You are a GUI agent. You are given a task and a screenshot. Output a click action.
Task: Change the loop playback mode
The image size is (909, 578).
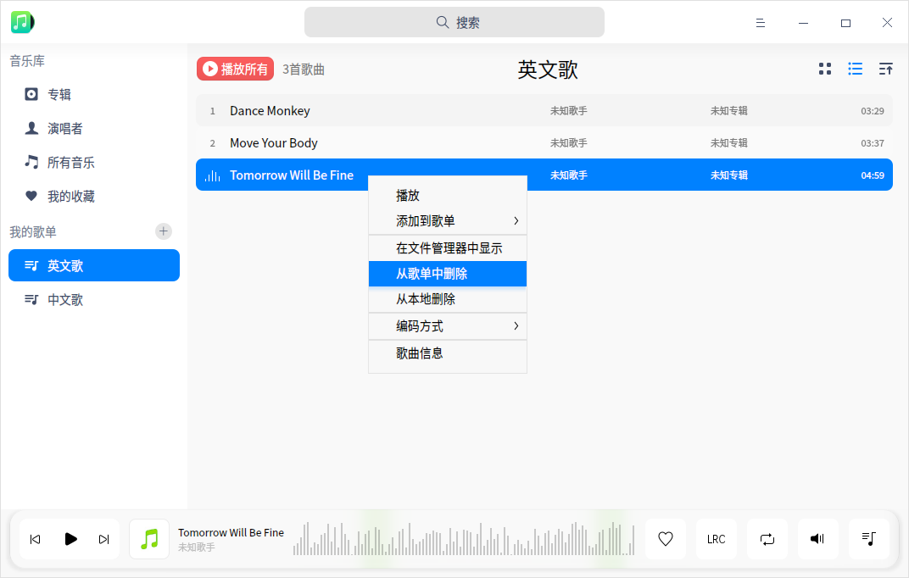click(x=767, y=539)
